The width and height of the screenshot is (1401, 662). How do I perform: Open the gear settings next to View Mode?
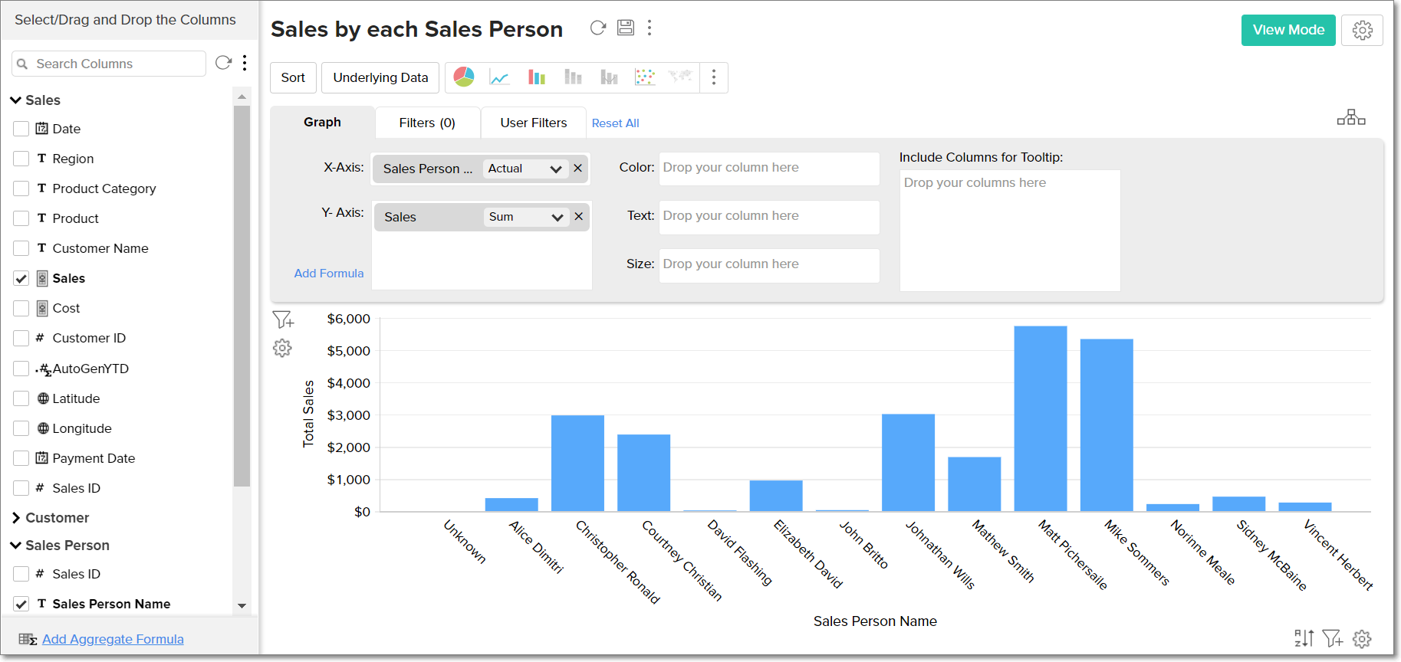[x=1362, y=30]
